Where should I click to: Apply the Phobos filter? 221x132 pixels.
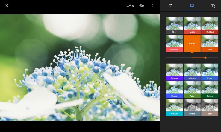coord(210,25)
